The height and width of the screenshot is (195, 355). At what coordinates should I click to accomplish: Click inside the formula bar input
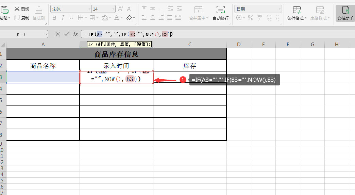coord(218,34)
